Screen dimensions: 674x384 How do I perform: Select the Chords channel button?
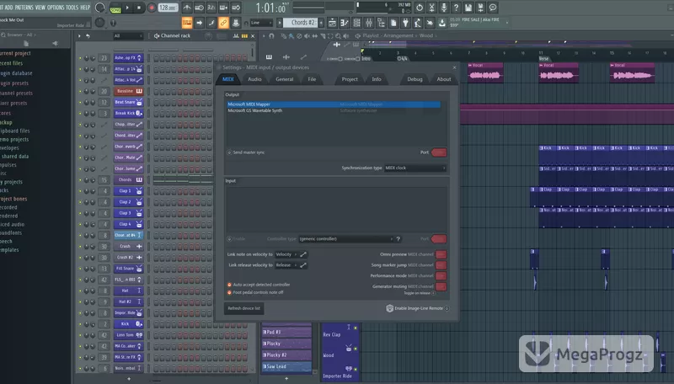click(x=128, y=179)
